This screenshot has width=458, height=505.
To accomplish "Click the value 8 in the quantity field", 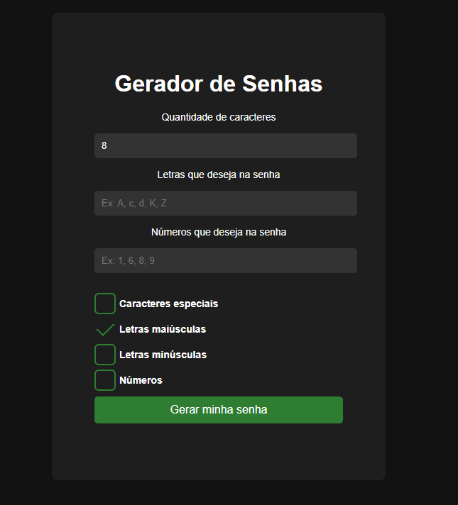I will (104, 145).
